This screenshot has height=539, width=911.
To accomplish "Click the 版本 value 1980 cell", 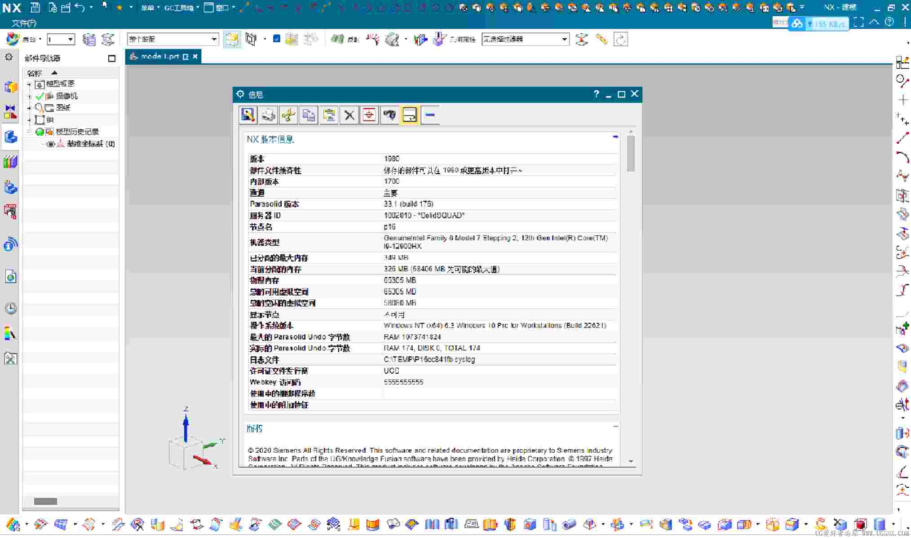I will [x=392, y=159].
